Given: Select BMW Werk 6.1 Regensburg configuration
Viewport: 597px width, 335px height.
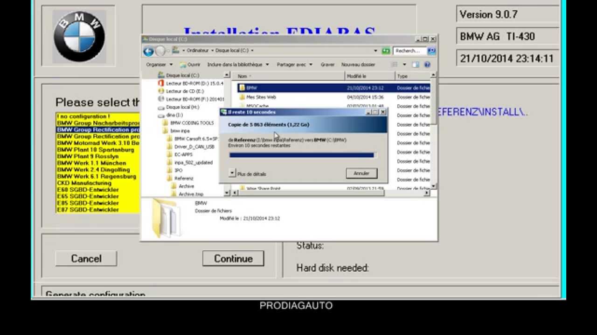Looking at the screenshot, I should pos(98,176).
